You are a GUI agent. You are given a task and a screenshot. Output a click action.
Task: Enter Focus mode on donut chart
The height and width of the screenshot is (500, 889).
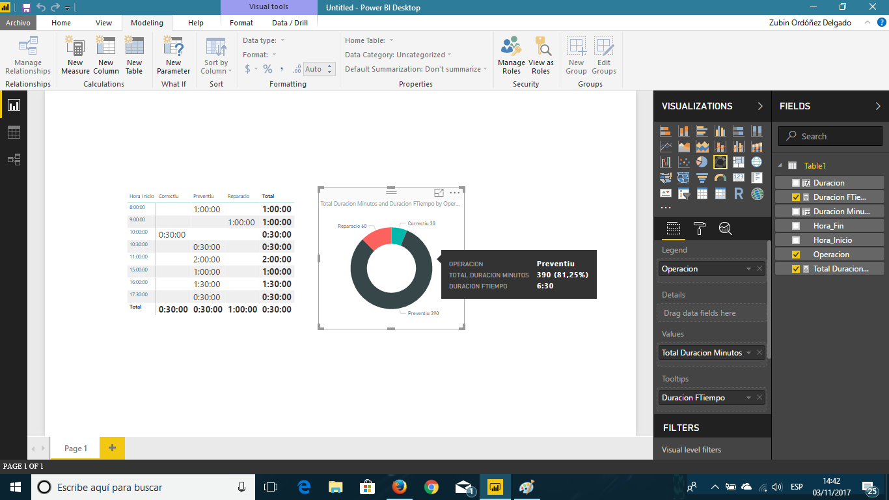[439, 192]
